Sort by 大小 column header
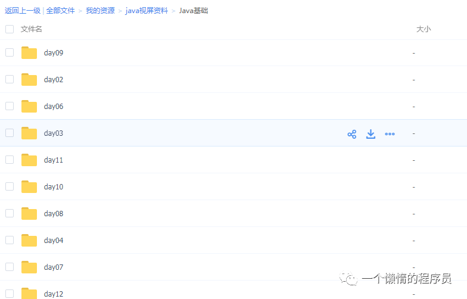467x299 pixels. pos(424,29)
